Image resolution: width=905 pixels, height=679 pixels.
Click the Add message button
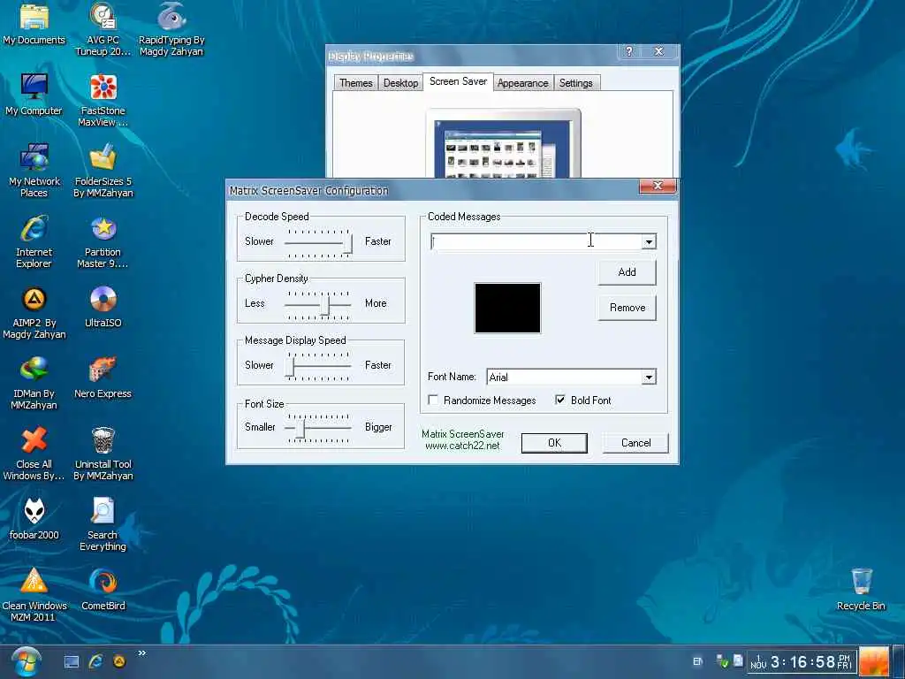point(627,272)
